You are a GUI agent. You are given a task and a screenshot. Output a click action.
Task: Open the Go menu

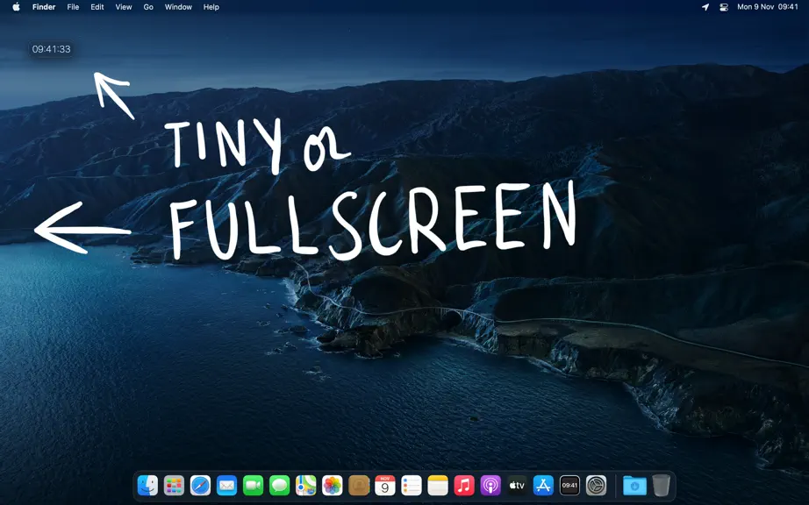[148, 7]
